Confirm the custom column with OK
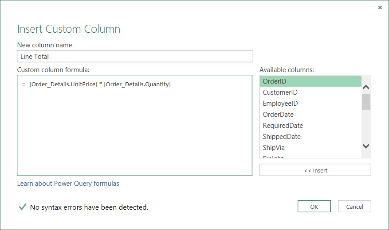The height and width of the screenshot is (230, 389). click(314, 207)
